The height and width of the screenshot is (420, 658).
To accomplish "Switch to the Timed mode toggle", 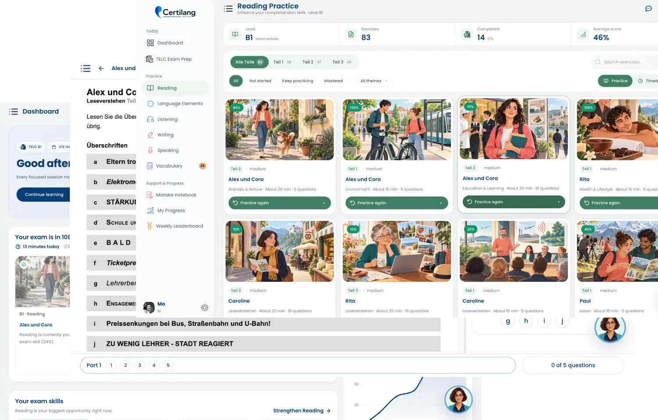I will coord(647,81).
